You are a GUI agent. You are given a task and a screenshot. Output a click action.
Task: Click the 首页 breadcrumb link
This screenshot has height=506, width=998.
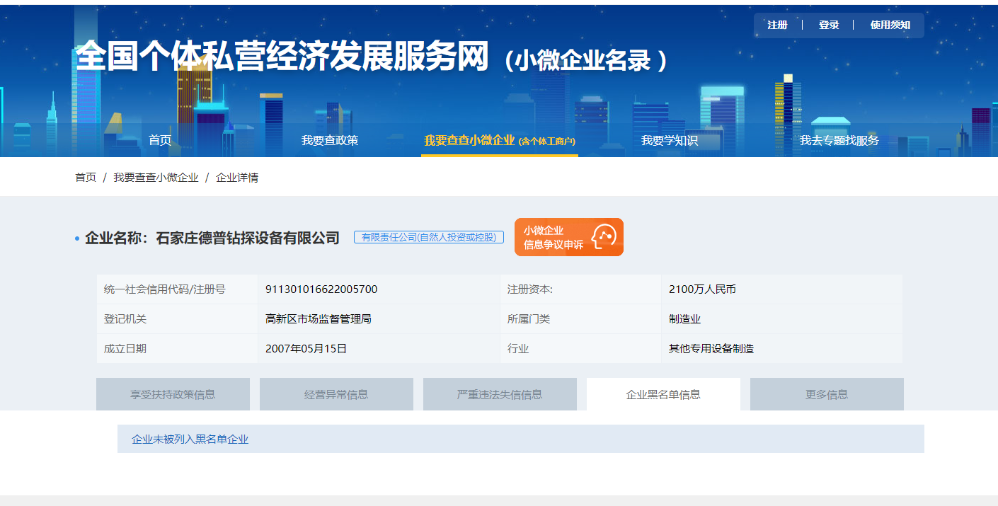point(86,177)
